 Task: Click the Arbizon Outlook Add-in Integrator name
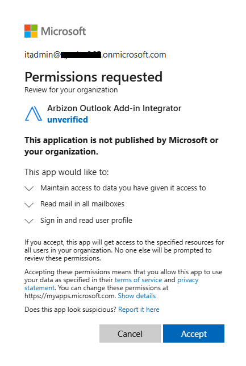tap(114, 108)
